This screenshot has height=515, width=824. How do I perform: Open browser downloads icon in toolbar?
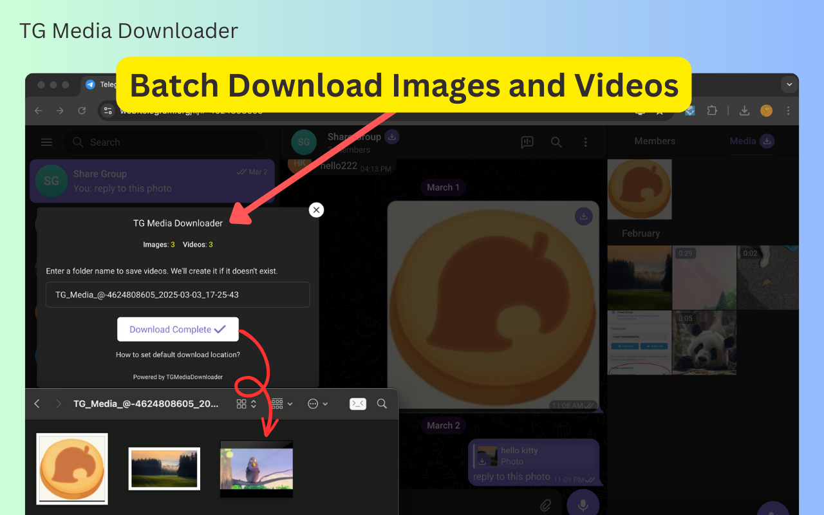pos(744,111)
